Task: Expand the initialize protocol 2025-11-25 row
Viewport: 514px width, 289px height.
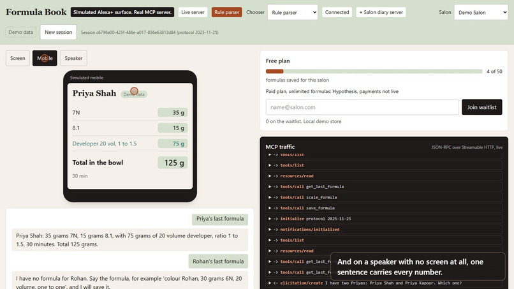Action: pyautogui.click(x=384, y=219)
